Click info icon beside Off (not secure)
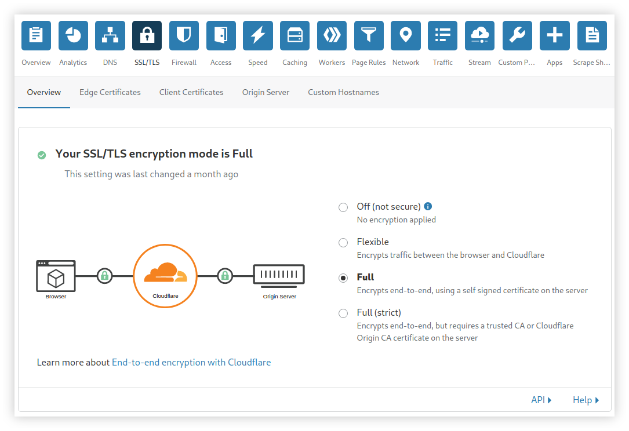This screenshot has width=629, height=431. [428, 206]
